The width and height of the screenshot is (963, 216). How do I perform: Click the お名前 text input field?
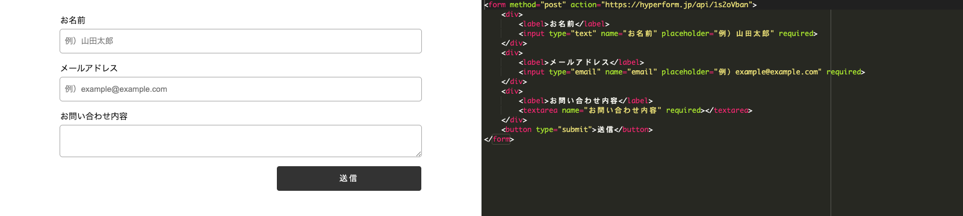point(241,41)
